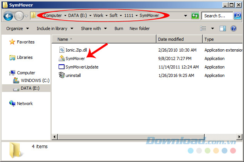Click the folder icon in the address bar

pyautogui.click(x=33, y=15)
